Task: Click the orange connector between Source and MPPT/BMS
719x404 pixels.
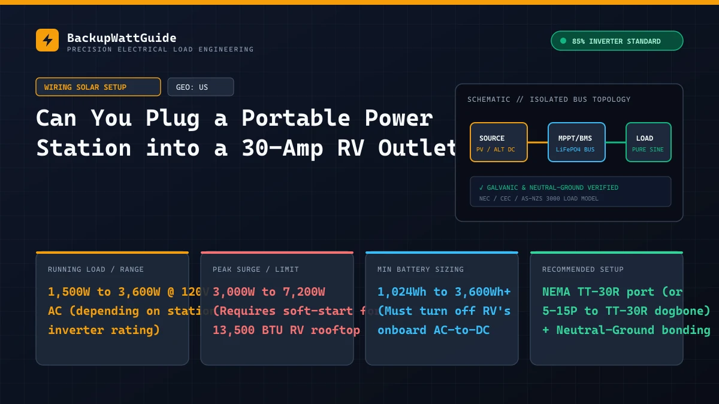Action: (537, 142)
